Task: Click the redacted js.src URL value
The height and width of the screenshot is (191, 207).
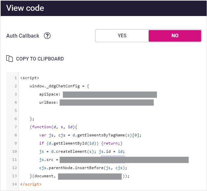Action: 124,160
